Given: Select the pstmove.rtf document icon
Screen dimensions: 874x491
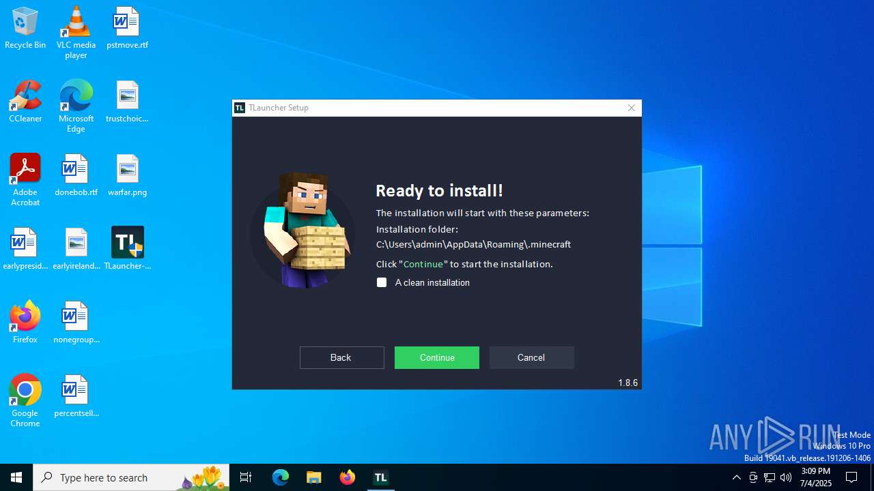Looking at the screenshot, I should [127, 28].
